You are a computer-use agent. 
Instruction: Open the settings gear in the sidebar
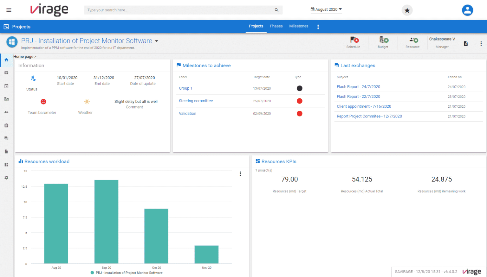(6, 178)
